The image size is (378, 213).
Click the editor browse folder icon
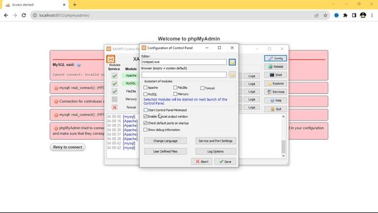click(232, 62)
